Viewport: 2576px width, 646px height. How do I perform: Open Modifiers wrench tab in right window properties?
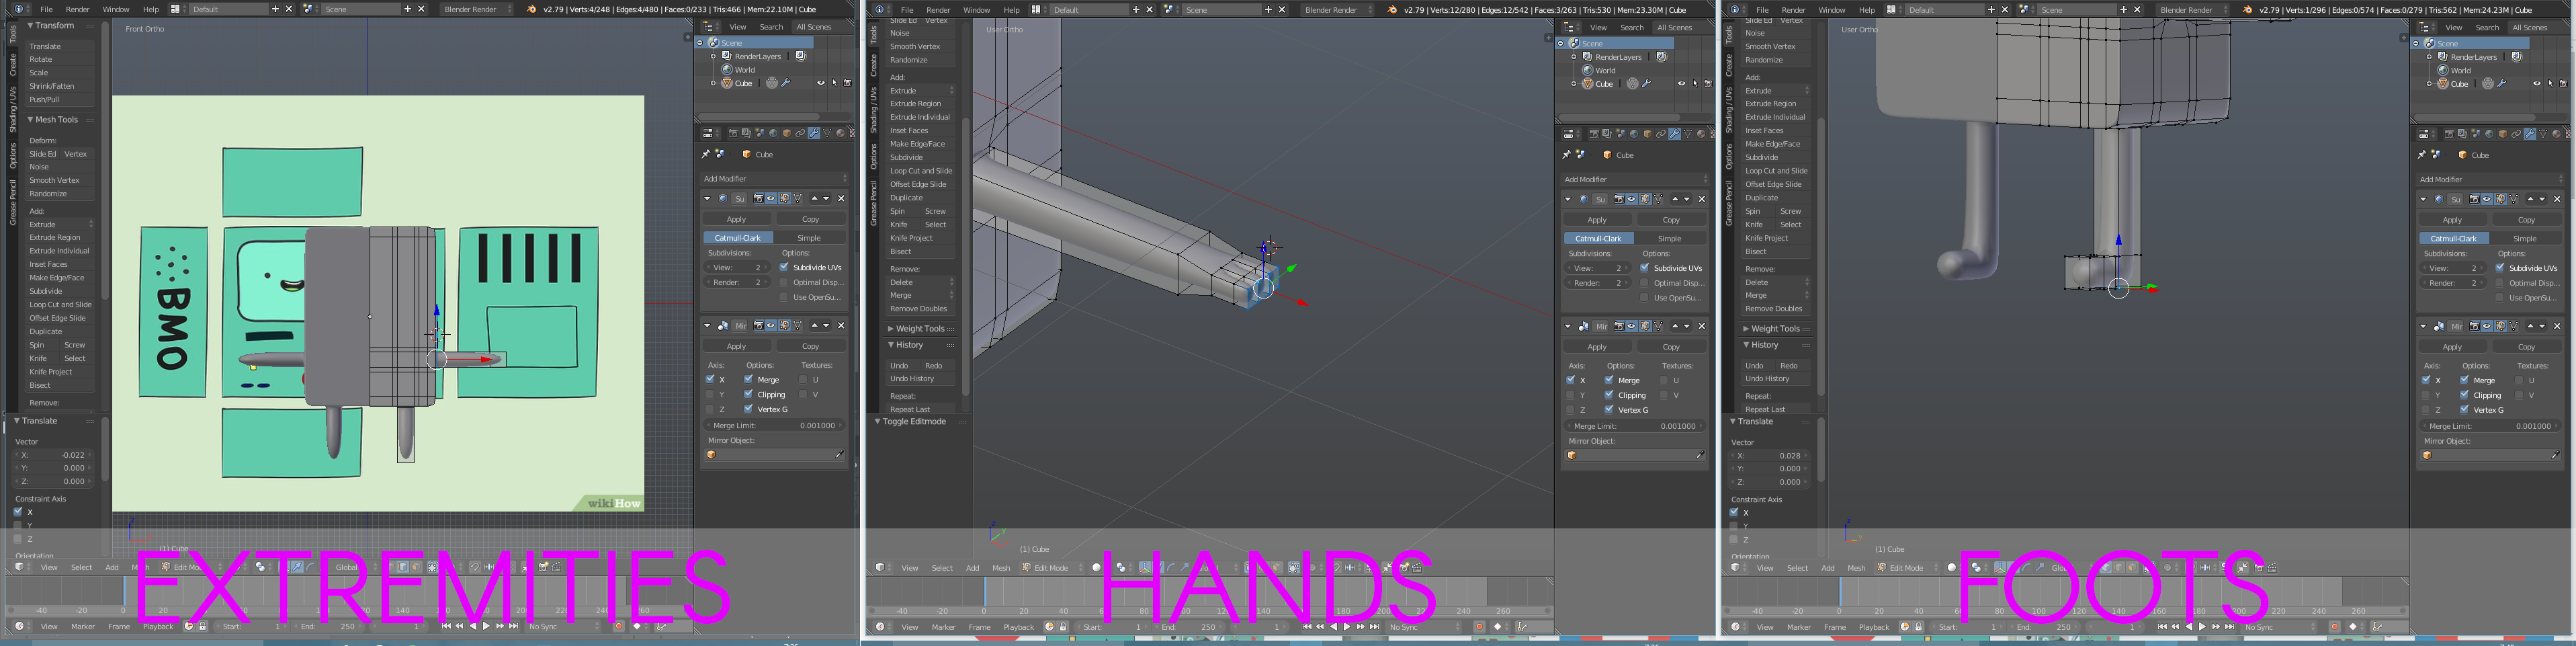pos(2530,133)
